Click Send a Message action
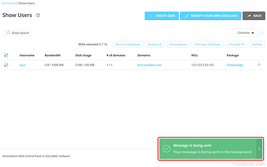Screen dimensions: 267x167 click(x=128, y=44)
